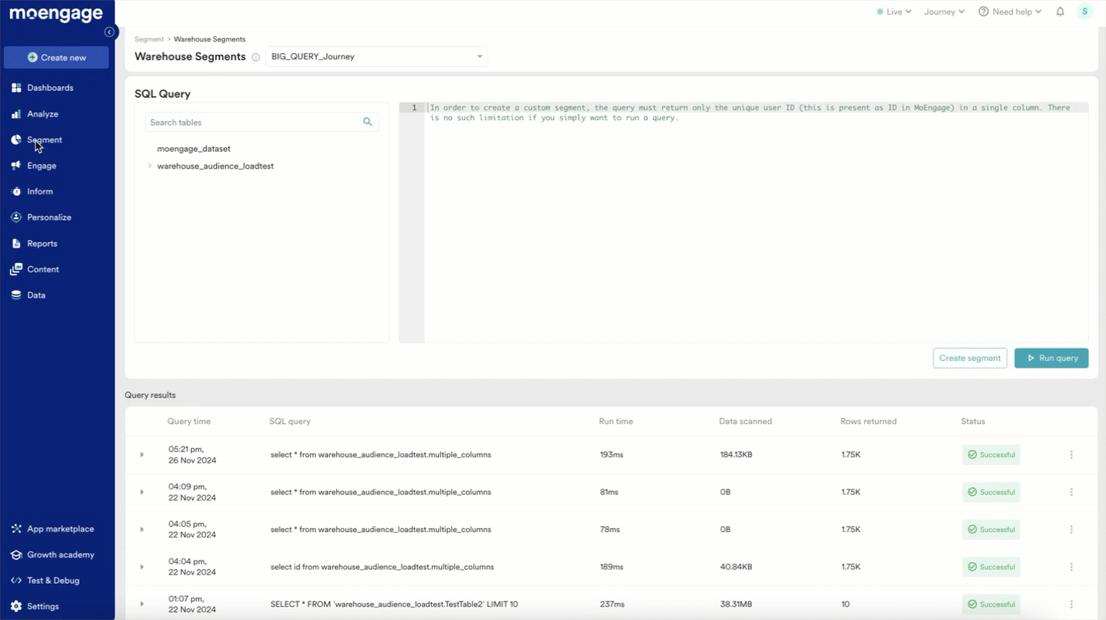Open the Journey workspace dropdown
The height and width of the screenshot is (620, 1106).
[944, 12]
